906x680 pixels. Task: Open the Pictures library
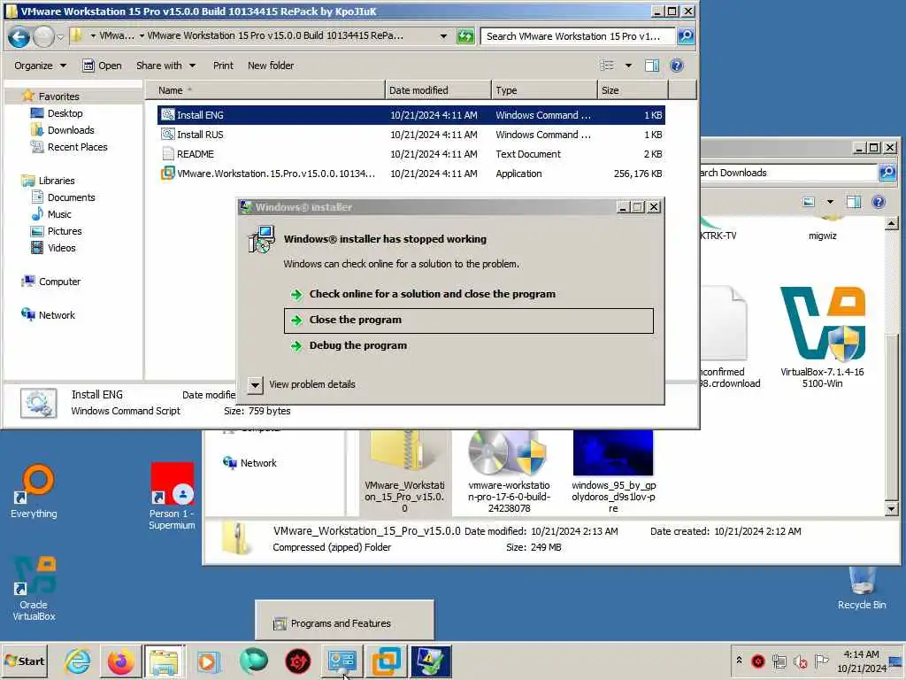56,231
